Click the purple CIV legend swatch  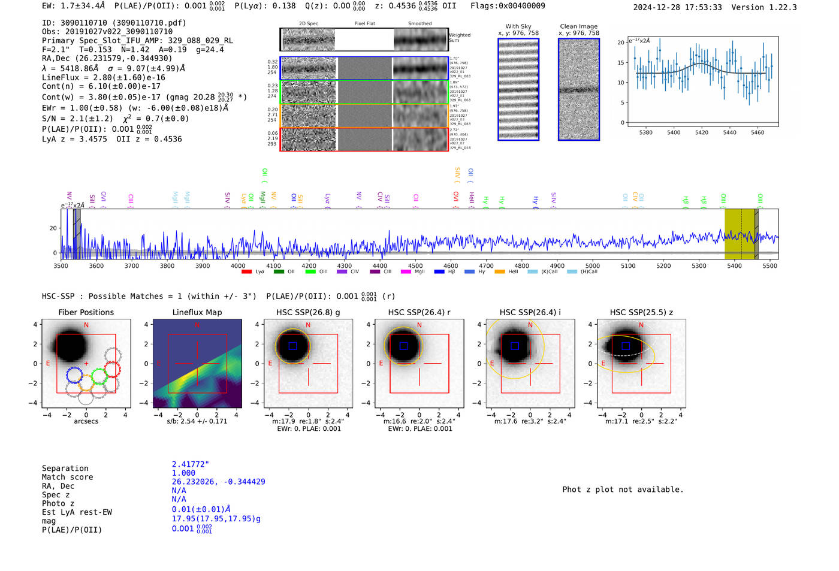pos(342,271)
